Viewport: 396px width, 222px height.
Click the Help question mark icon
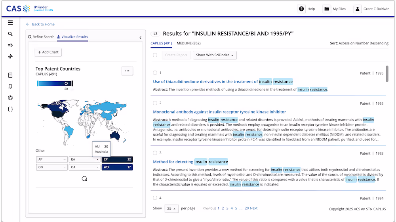coord(301,9)
